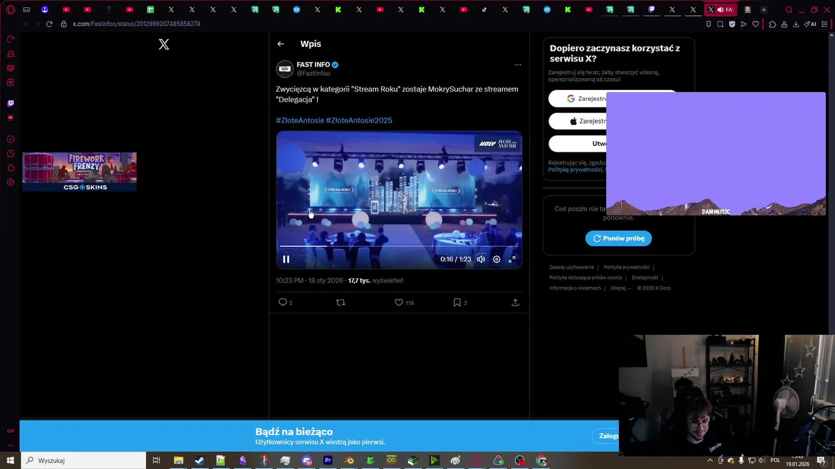
Task: Enter fullscreen on the video player
Action: pyautogui.click(x=512, y=259)
